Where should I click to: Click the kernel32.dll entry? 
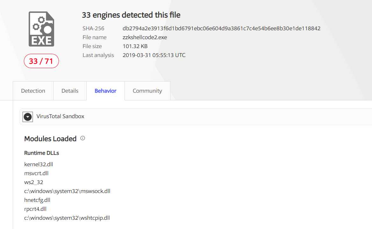[39, 164]
